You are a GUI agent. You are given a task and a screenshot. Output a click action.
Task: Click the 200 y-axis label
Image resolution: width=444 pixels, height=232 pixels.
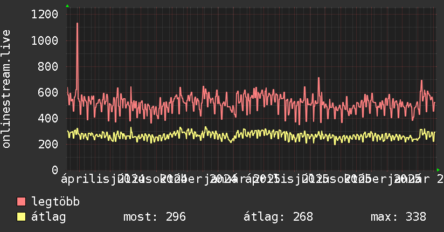48,144
